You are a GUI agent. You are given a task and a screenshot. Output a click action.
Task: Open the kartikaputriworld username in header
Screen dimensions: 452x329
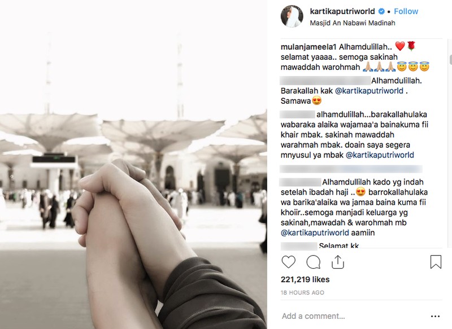coord(342,11)
